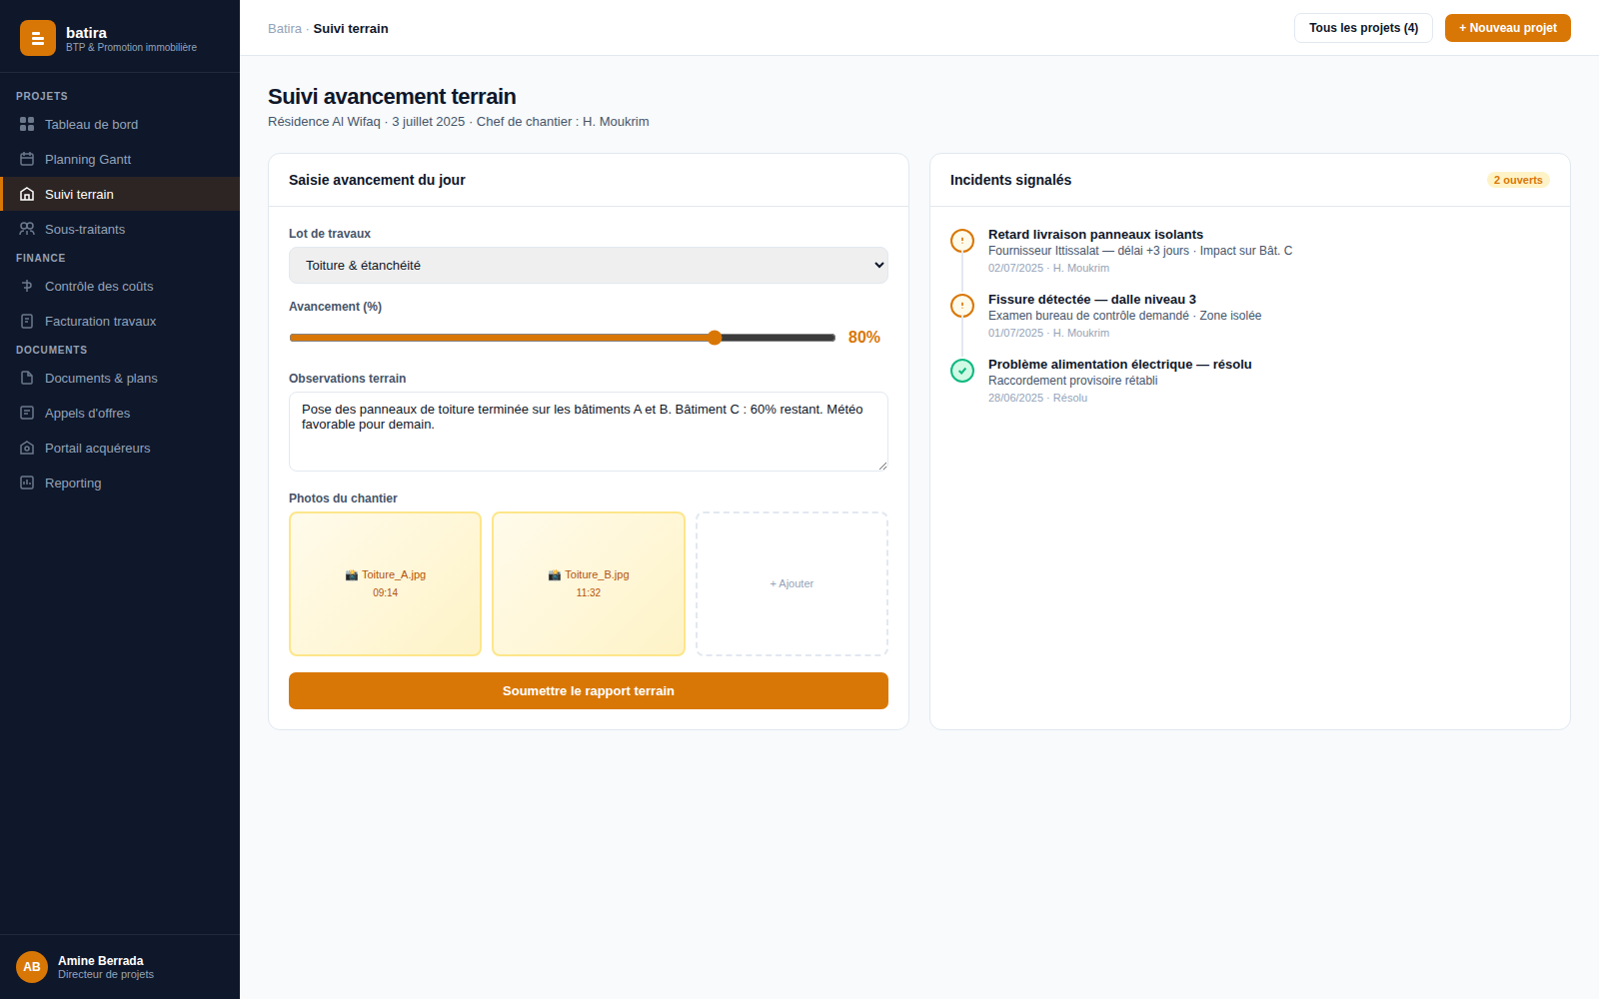The width and height of the screenshot is (1599, 999).
Task: Click the Tableau de bord grid icon
Action: (27, 124)
